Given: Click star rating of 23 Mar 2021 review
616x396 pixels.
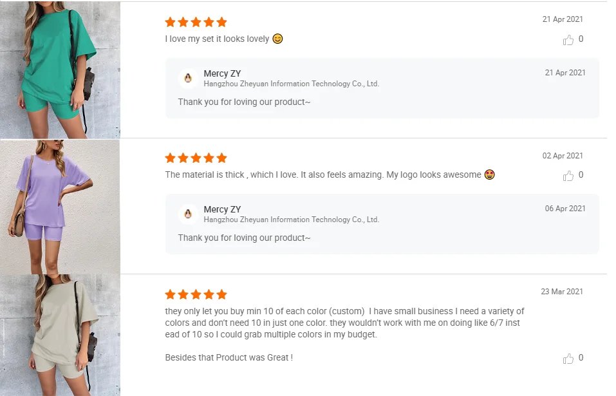Looking at the screenshot, I should 196,294.
